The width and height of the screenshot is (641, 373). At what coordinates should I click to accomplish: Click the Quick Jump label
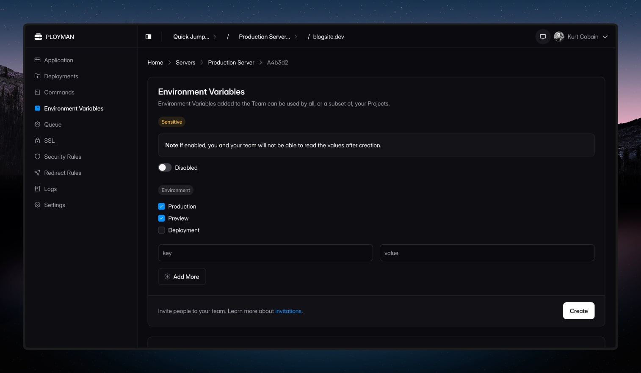coord(191,37)
